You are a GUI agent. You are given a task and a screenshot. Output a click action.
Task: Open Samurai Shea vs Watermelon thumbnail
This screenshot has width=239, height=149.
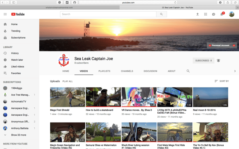tap(103, 132)
